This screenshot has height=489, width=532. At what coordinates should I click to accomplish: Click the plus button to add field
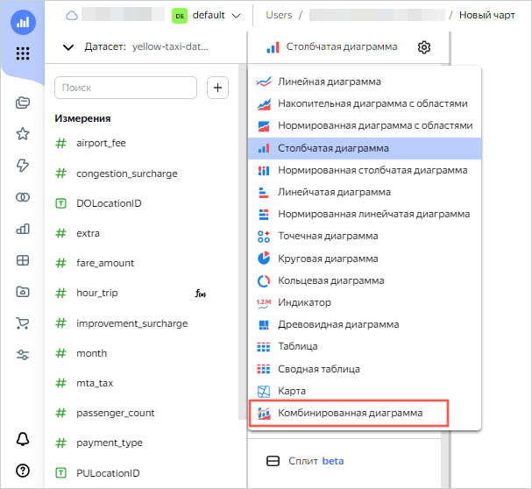(x=217, y=88)
